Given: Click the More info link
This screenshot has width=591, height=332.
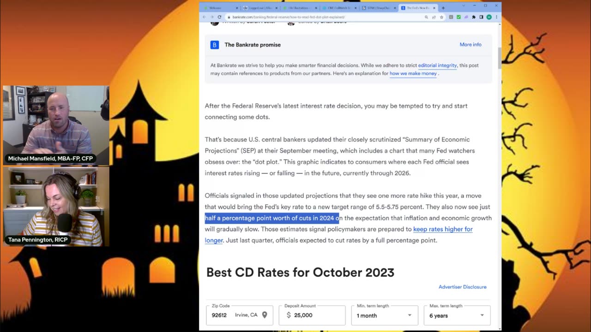Looking at the screenshot, I should point(470,45).
